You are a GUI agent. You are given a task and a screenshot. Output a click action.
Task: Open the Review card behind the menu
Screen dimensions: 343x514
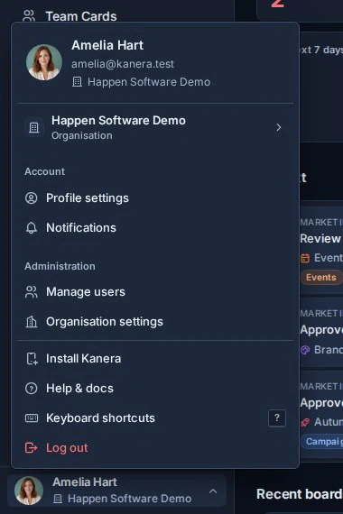click(321, 251)
